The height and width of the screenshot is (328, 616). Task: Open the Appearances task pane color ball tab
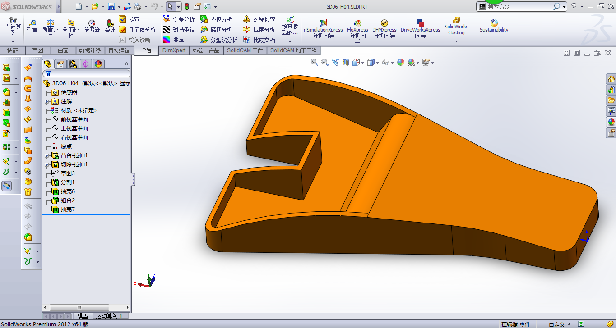611,122
